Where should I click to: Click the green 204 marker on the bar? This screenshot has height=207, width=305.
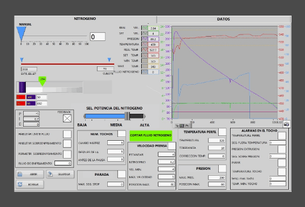click(43, 81)
